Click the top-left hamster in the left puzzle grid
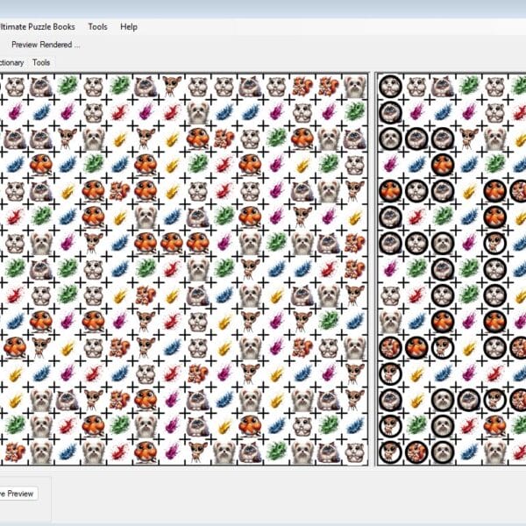The height and width of the screenshot is (526, 526). 15,86
